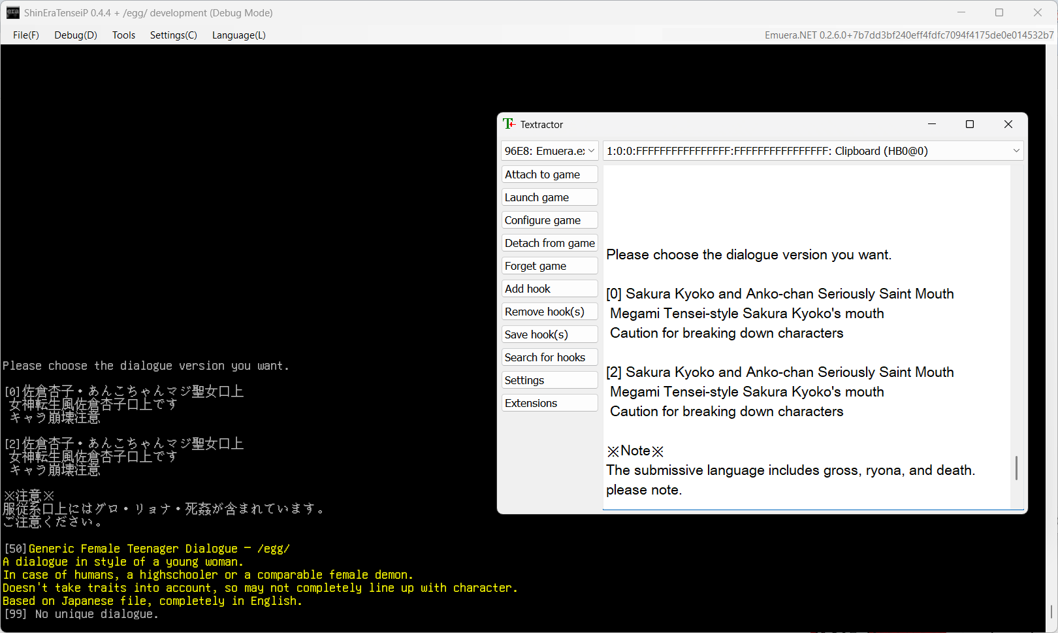Click Detach from game button
The height and width of the screenshot is (633, 1058).
pyautogui.click(x=549, y=243)
